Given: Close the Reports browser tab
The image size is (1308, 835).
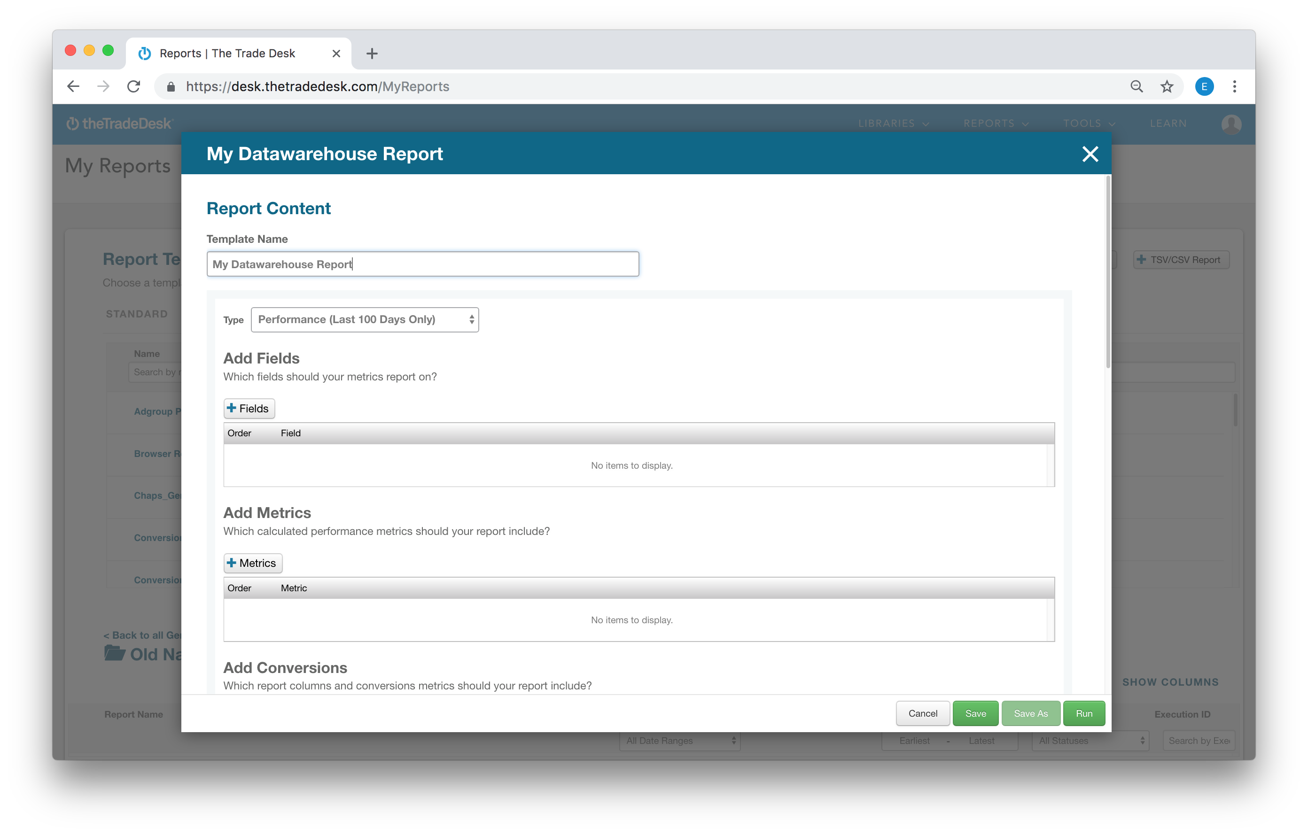Looking at the screenshot, I should (336, 53).
